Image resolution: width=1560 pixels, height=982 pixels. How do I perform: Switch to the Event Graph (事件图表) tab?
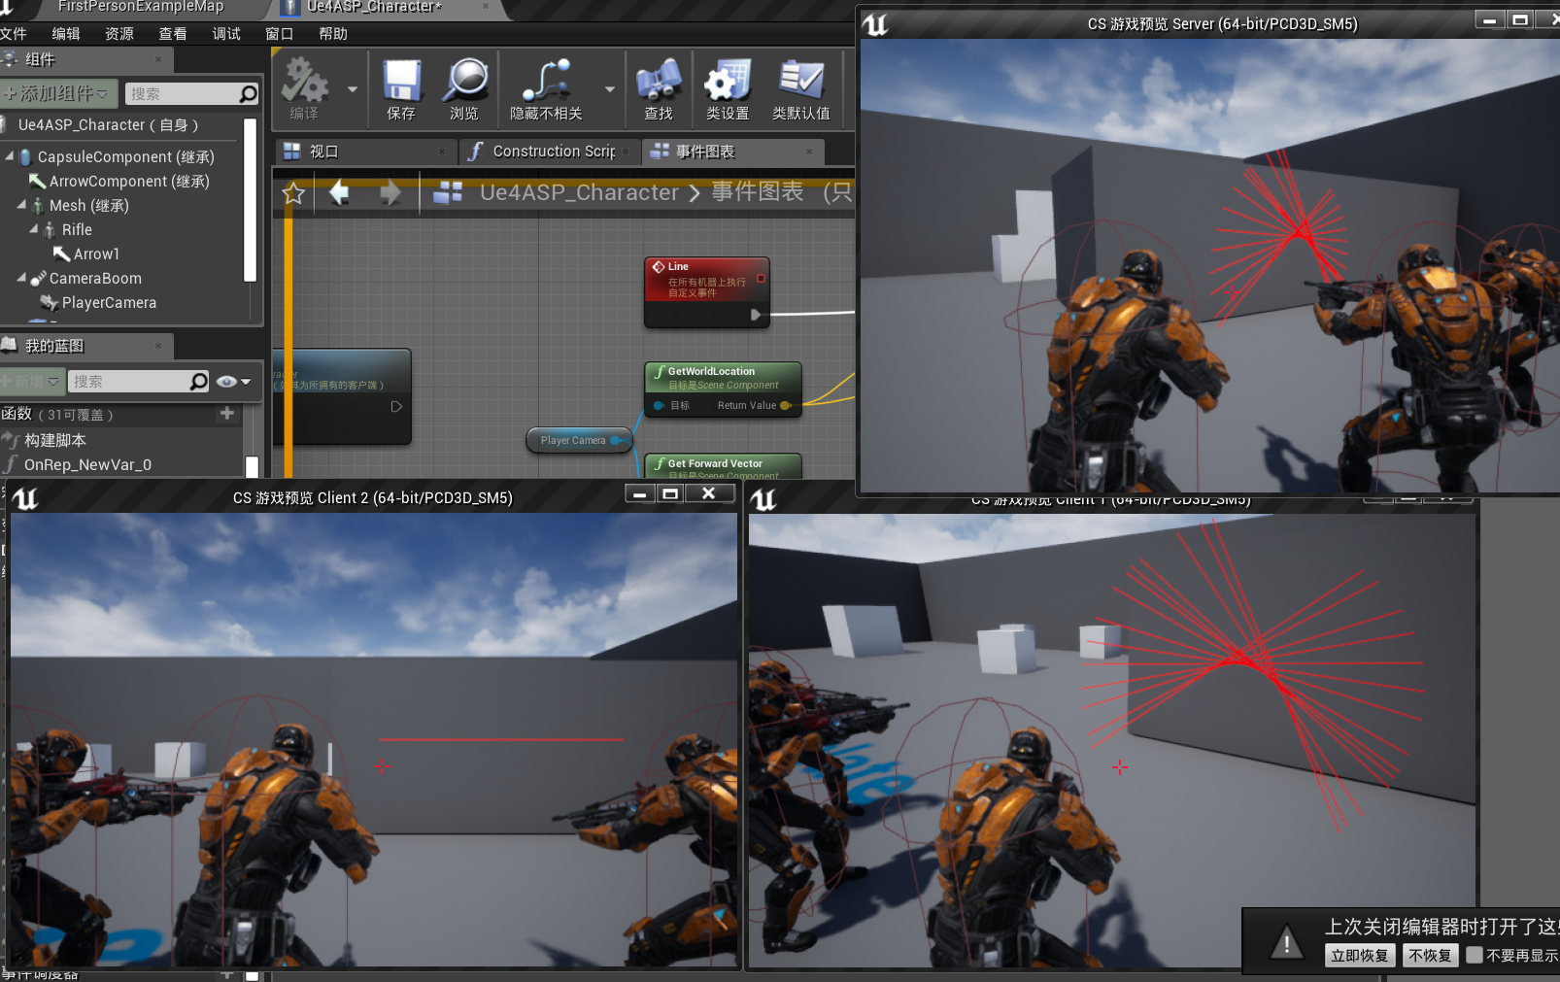tap(733, 152)
